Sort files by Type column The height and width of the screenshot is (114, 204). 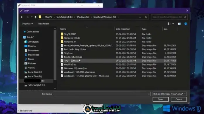144,29
